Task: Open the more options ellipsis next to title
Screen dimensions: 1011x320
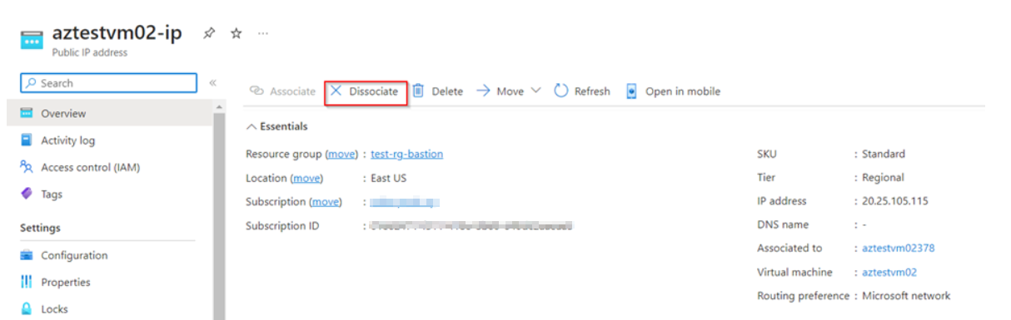Action: pos(263,33)
